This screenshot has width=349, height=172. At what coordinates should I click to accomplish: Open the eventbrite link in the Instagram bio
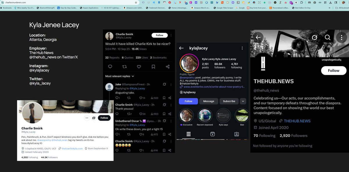[x=214, y=86]
